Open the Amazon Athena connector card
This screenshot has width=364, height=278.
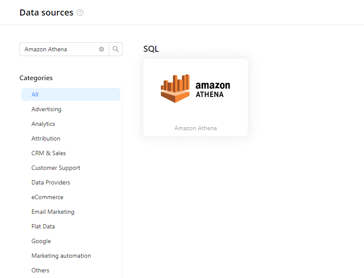(x=195, y=97)
